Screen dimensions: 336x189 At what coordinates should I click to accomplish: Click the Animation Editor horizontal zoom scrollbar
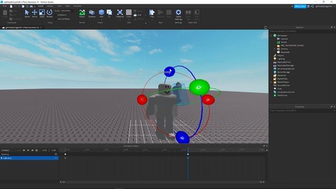click(x=162, y=182)
